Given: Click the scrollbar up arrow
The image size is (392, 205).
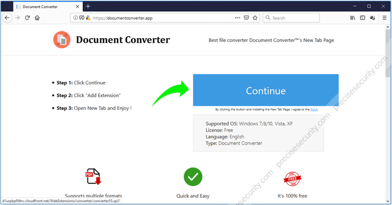Looking at the screenshot, I should point(388,27).
